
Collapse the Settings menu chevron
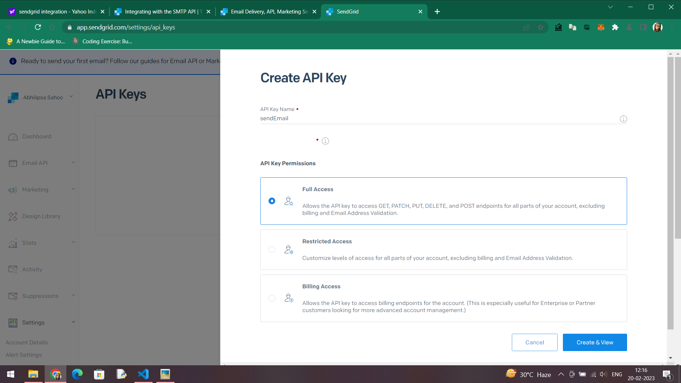[x=73, y=322]
